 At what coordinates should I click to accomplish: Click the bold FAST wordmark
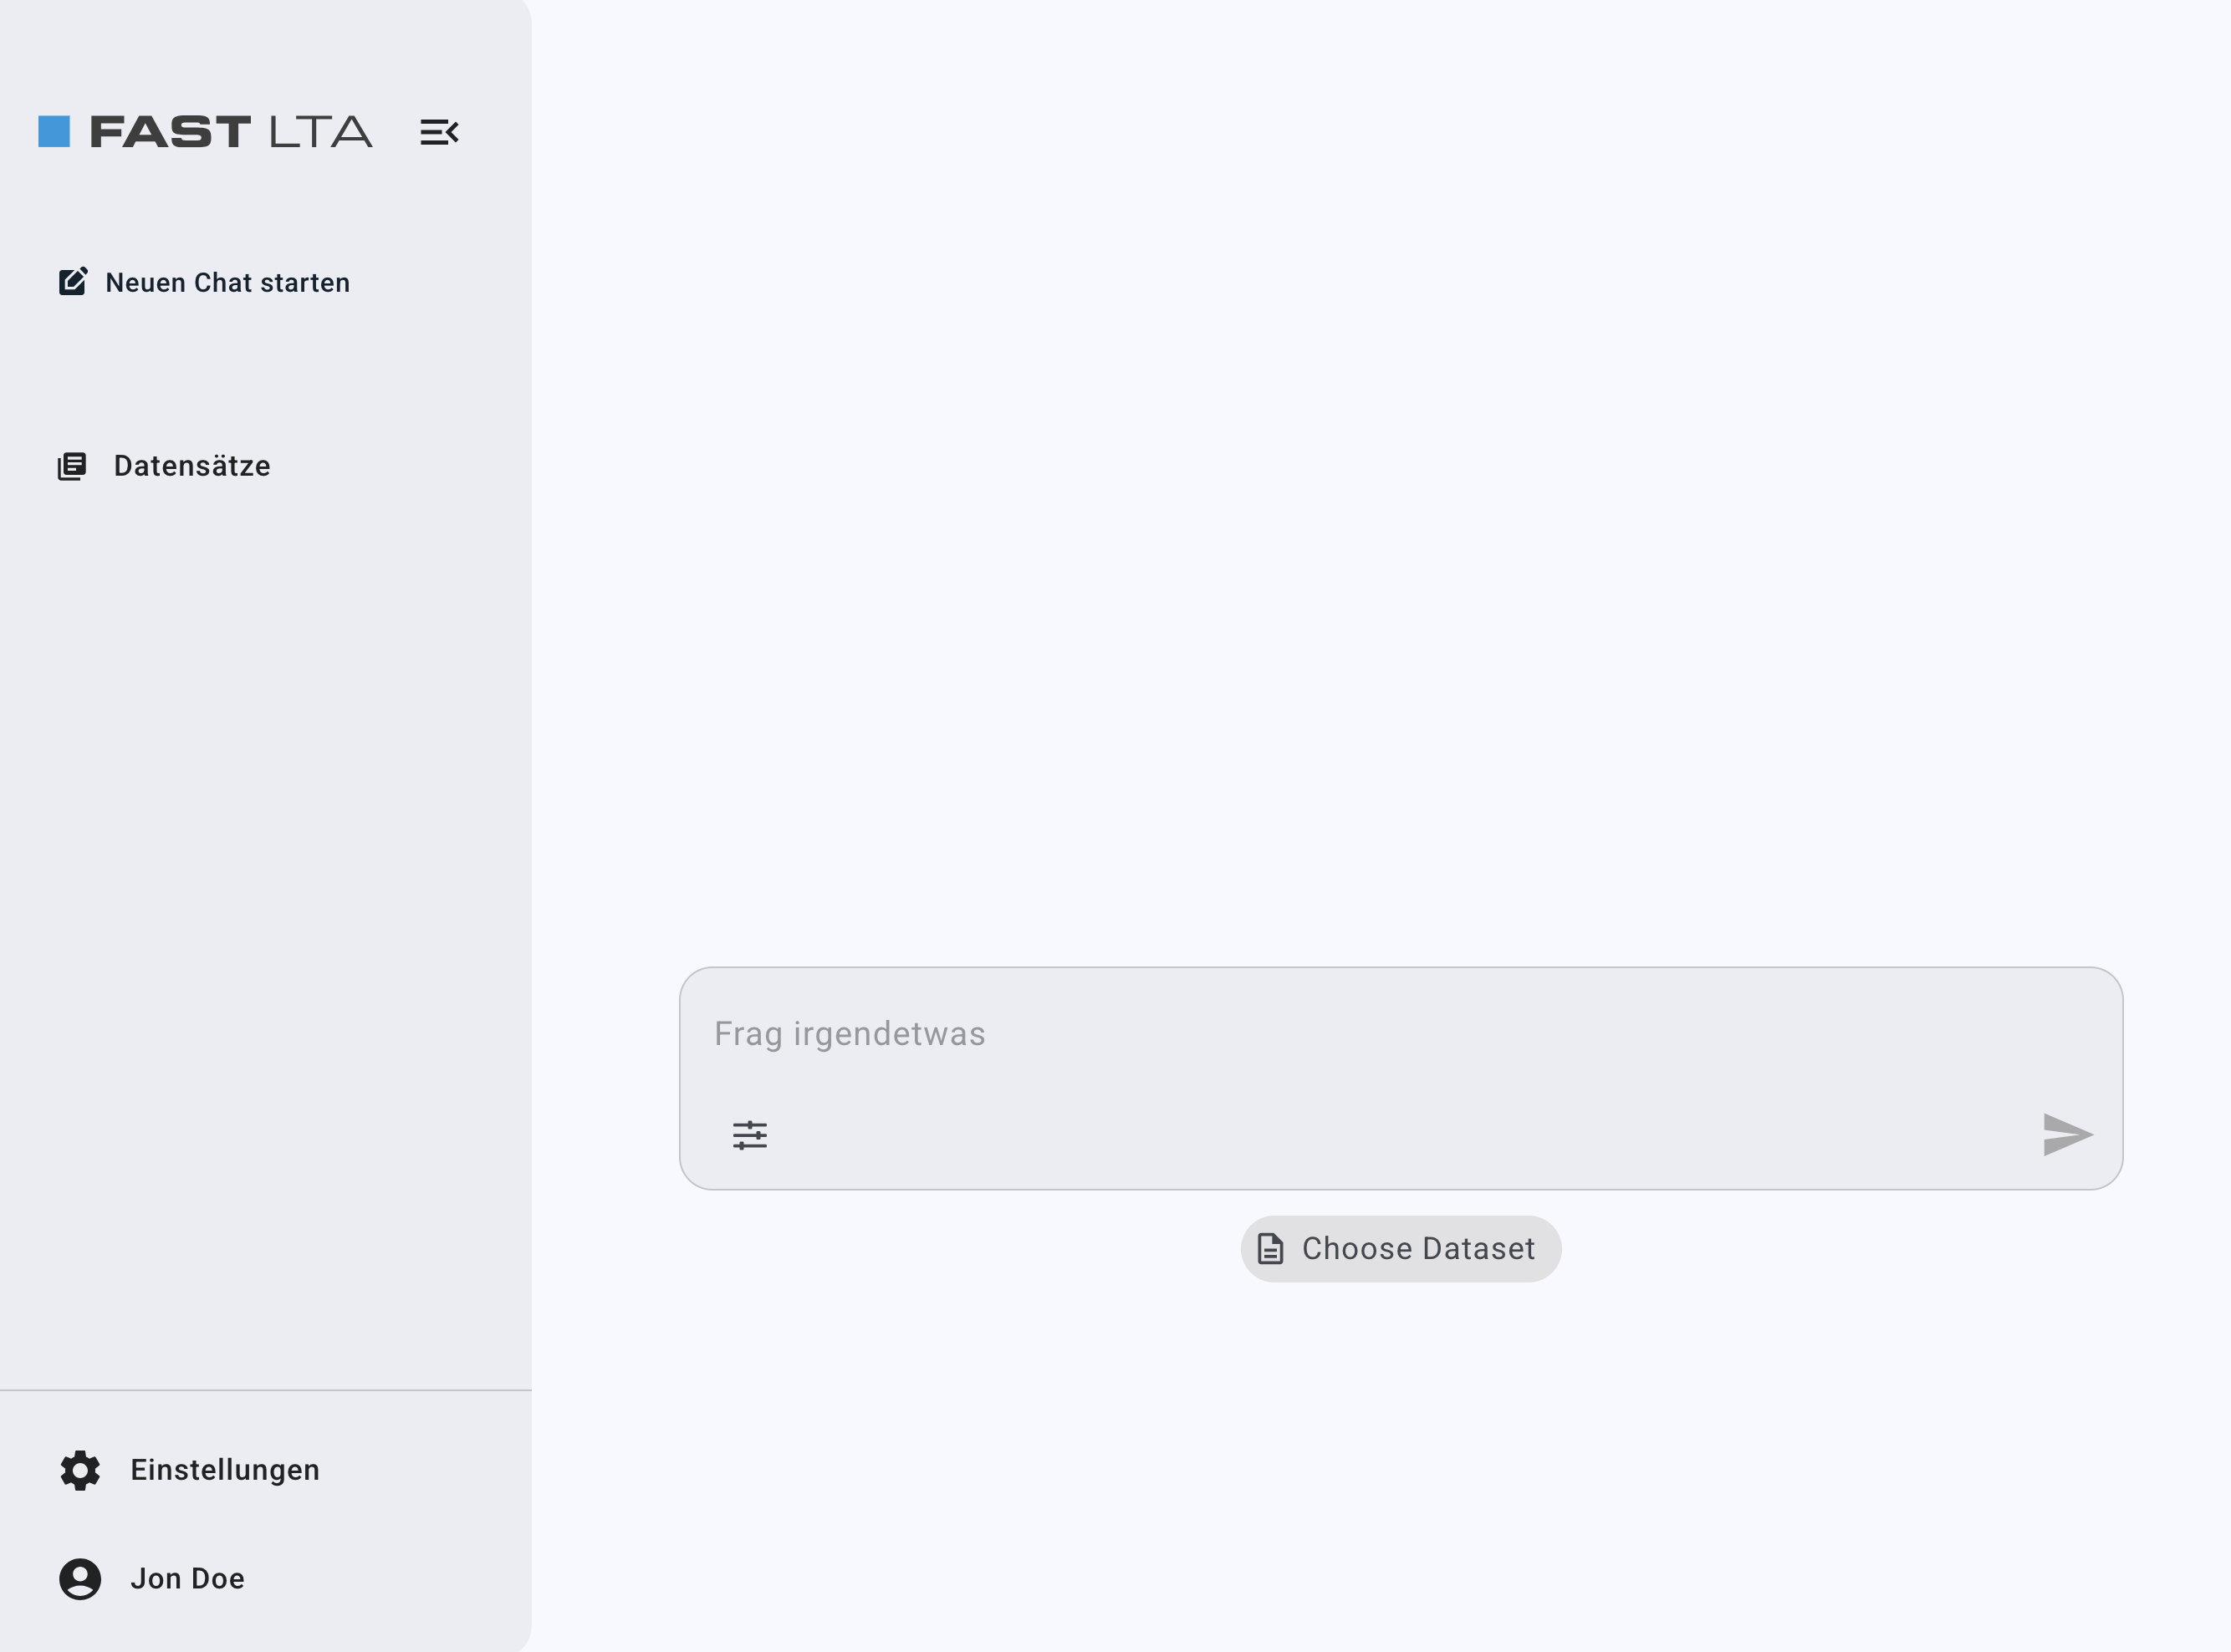(170, 132)
